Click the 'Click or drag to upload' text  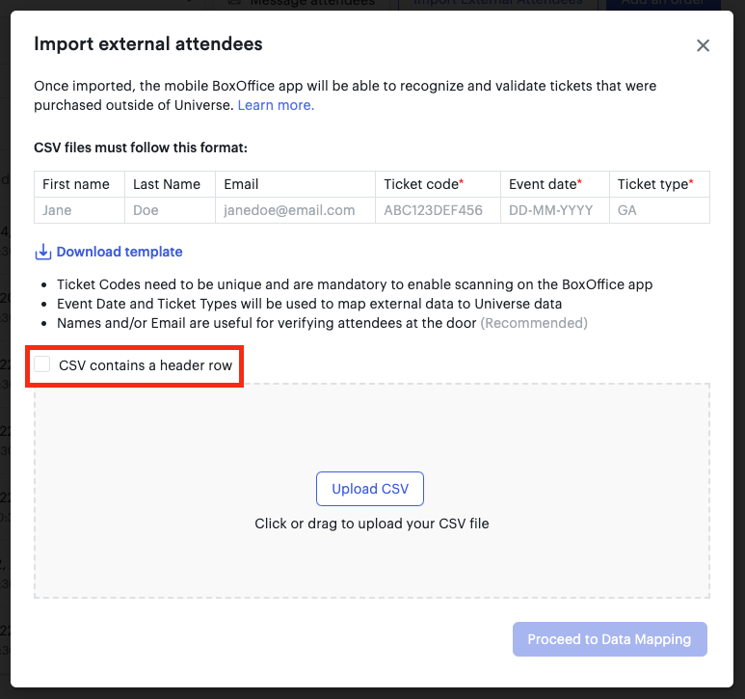(372, 524)
